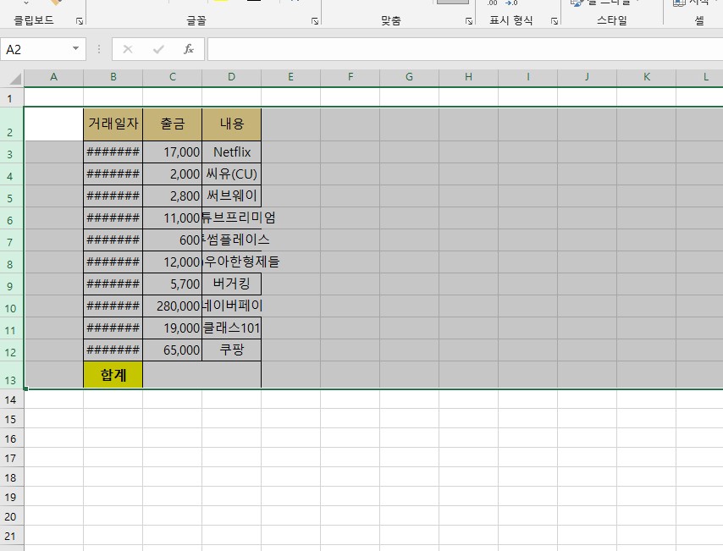This screenshot has width=723, height=551.
Task: Click the 출금 header cell
Action: point(173,124)
